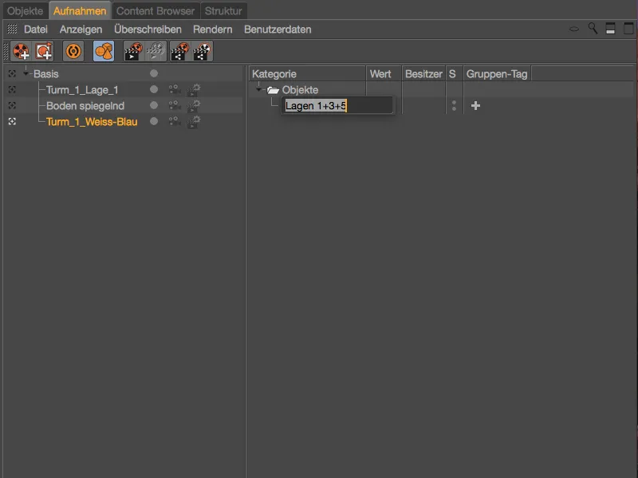Click the split-view bars icon at top right
Screen dimensions: 638x478
tap(610, 29)
